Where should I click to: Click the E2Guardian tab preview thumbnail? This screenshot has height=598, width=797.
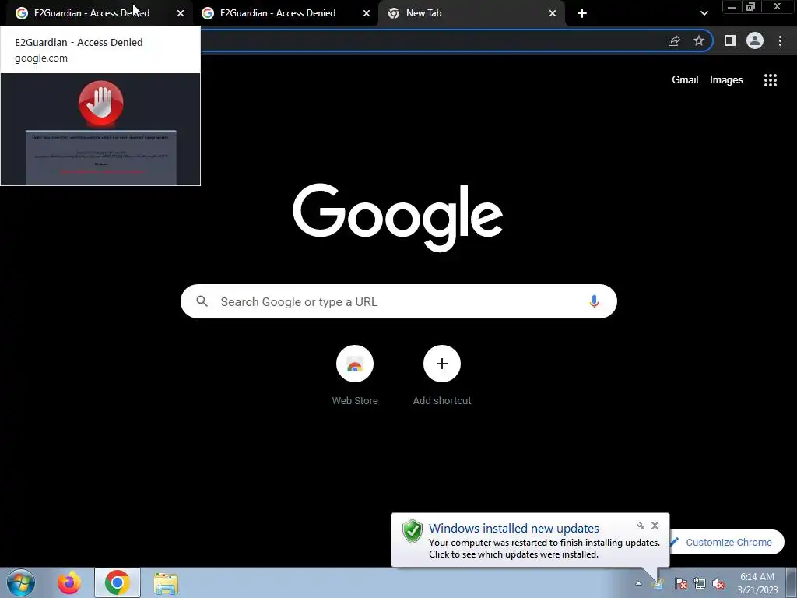click(100, 129)
